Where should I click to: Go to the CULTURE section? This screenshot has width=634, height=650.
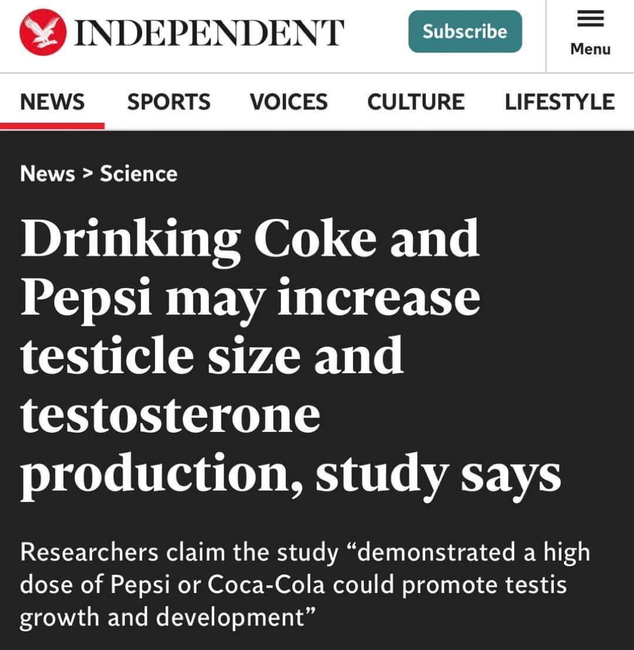click(415, 102)
